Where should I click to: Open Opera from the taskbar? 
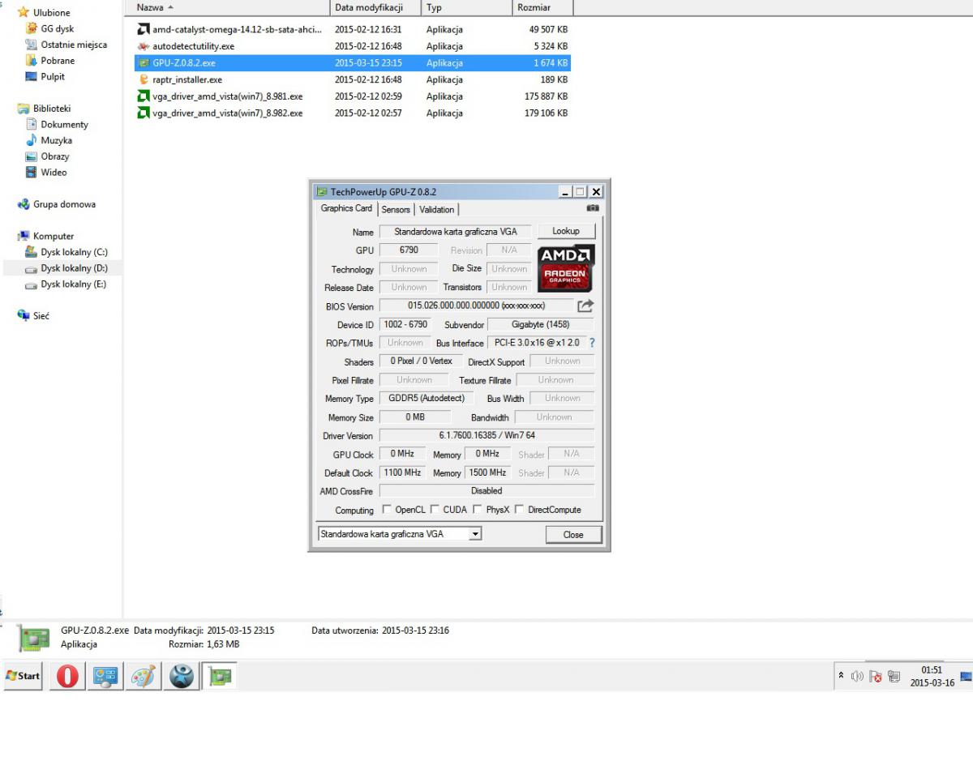pyautogui.click(x=67, y=676)
